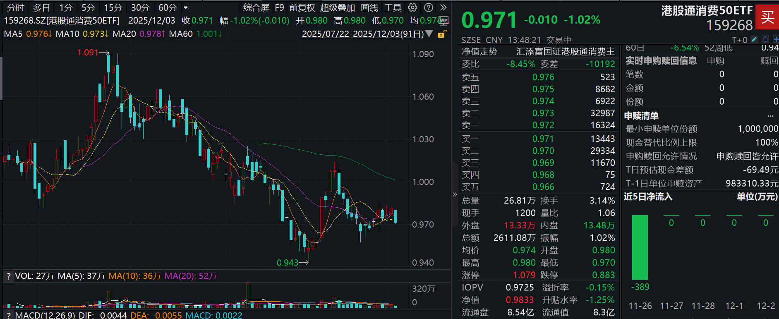Image resolution: width=779 pixels, height=319 pixels.
Task: Open the help question-mark icon in toolbar
Action: (429, 7)
